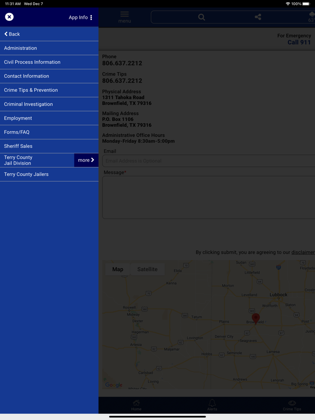Screen dimensions: 315x420
Task: Tap the share icon in top bar
Action: coord(258,17)
